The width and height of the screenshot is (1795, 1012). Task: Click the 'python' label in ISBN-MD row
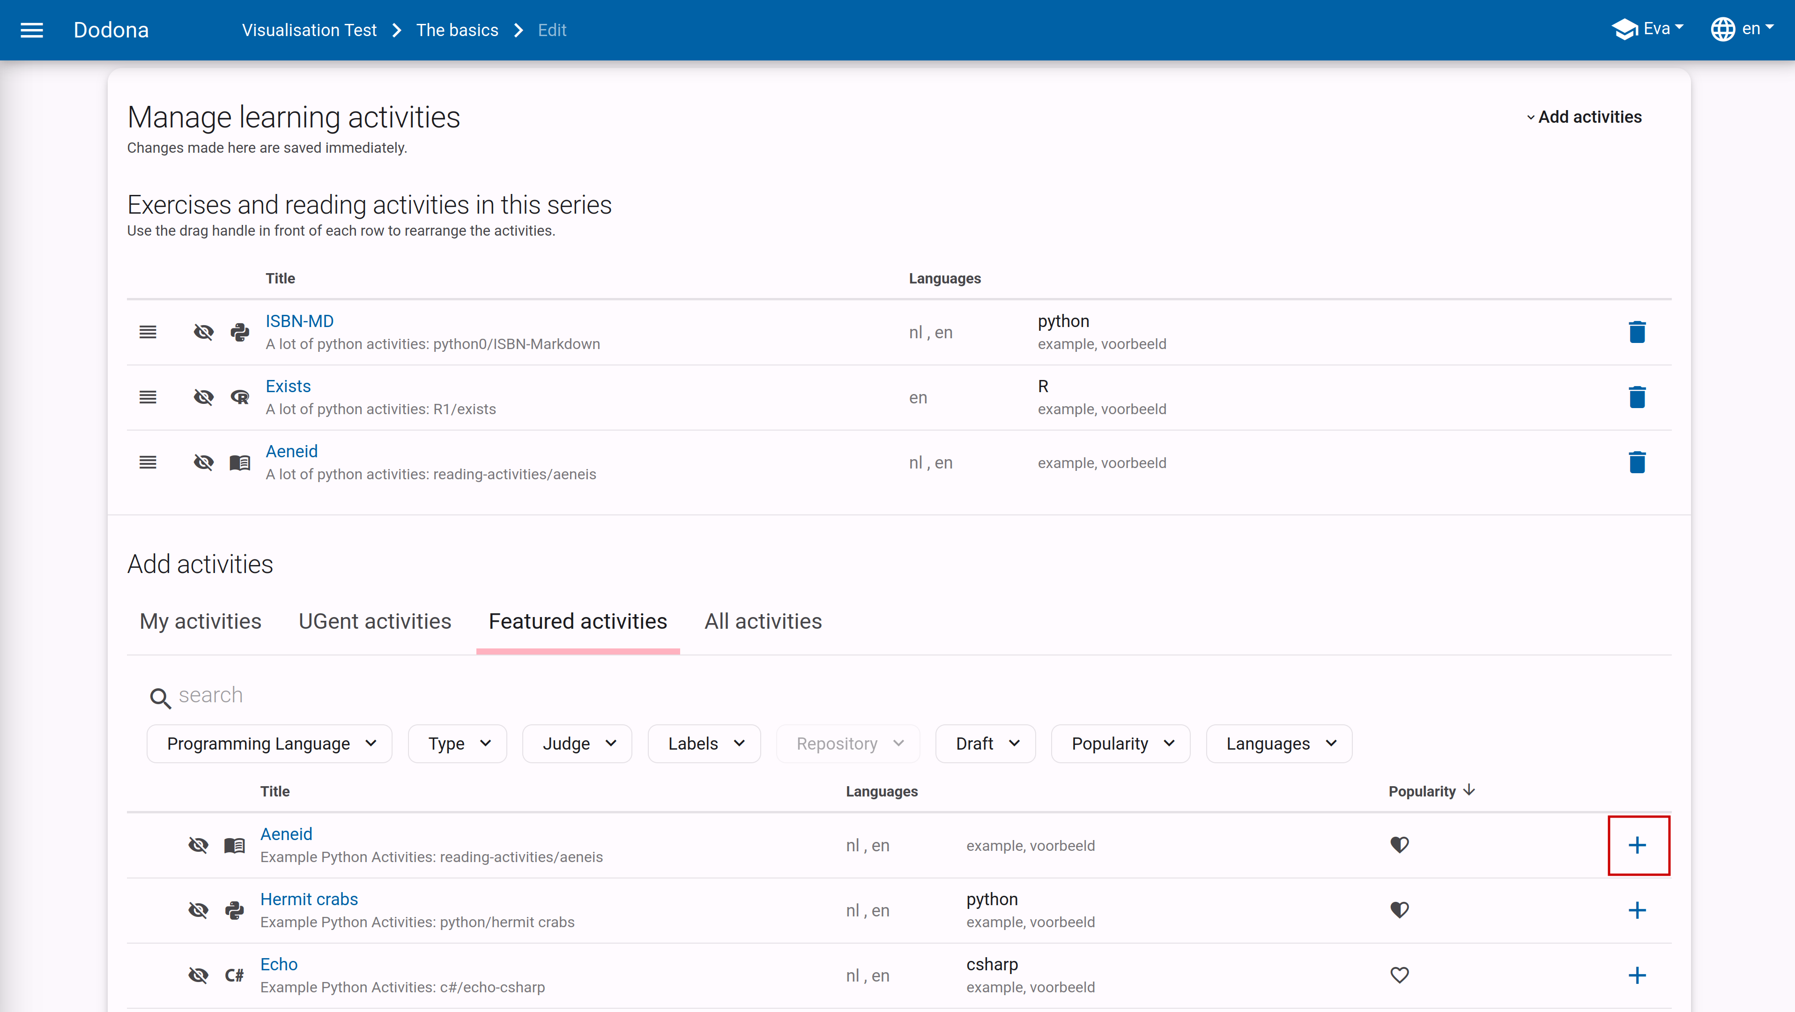pyautogui.click(x=1063, y=321)
